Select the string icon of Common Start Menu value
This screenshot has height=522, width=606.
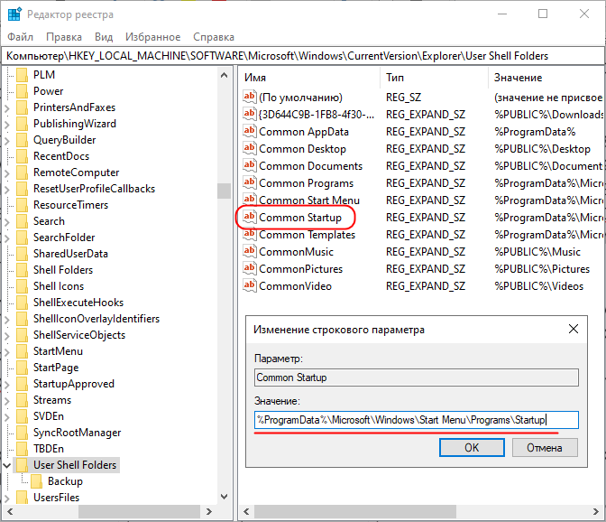coord(249,200)
